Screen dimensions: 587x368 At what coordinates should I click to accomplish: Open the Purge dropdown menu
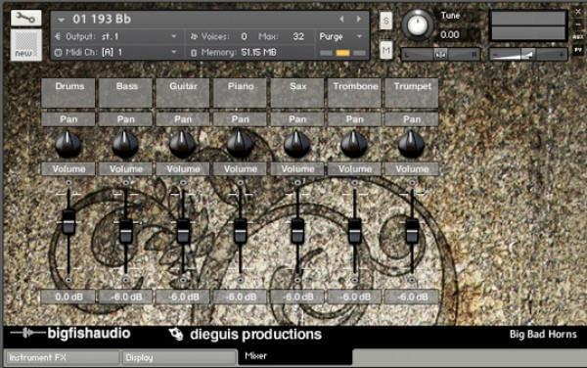tap(341, 36)
